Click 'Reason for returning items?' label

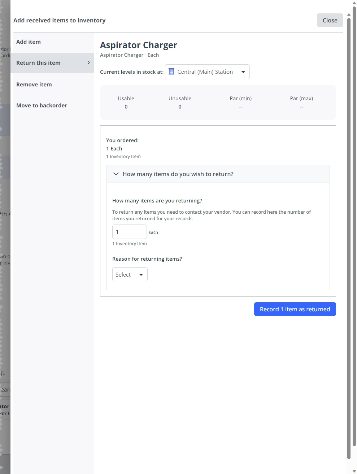147,259
